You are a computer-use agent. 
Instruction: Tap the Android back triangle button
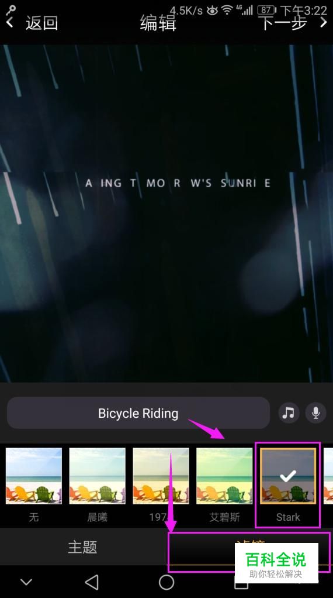coord(91,582)
